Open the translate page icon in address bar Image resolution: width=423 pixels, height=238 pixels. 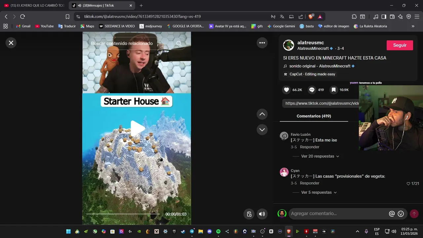(x=282, y=17)
